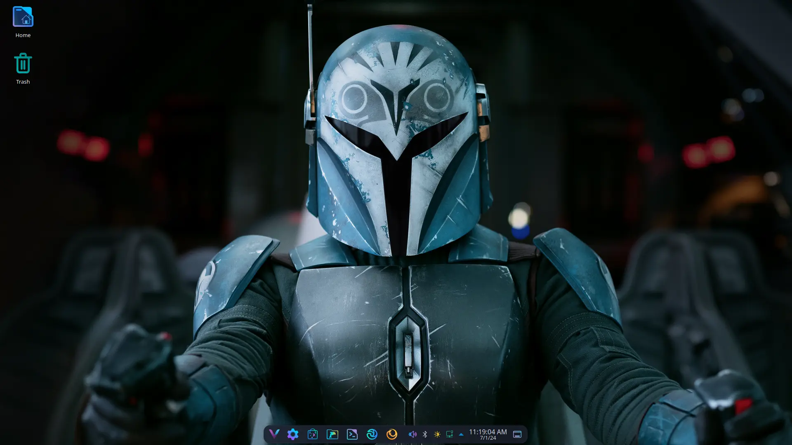Click the show desktop button
The image size is (792, 445).
(517, 434)
